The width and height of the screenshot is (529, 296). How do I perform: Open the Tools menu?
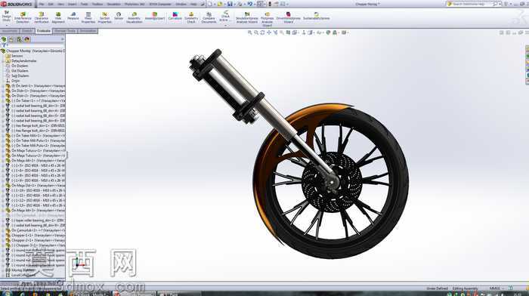click(x=84, y=4)
